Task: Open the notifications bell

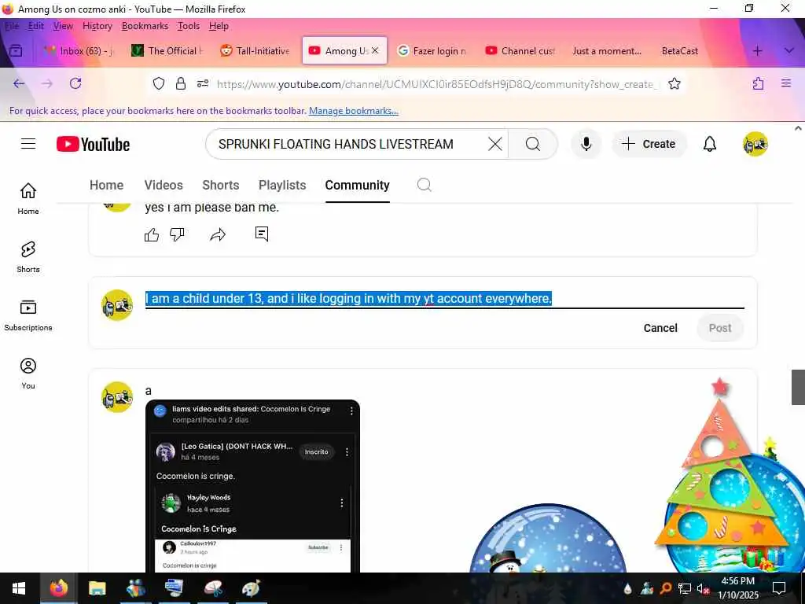Action: tap(710, 145)
